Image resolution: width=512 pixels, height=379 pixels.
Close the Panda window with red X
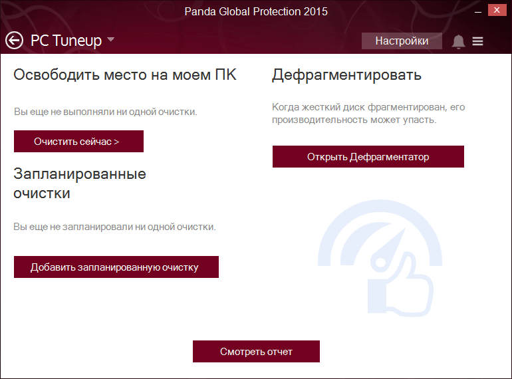coord(497,10)
